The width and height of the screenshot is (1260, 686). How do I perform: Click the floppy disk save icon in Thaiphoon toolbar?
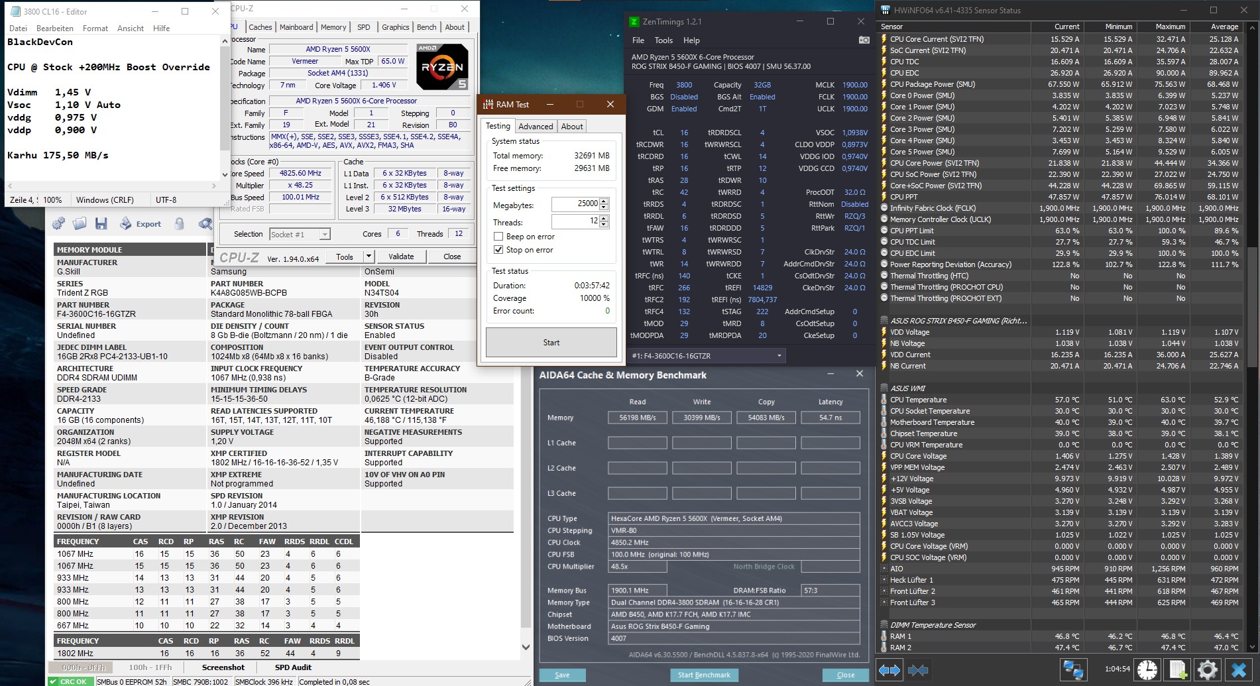pos(101,223)
